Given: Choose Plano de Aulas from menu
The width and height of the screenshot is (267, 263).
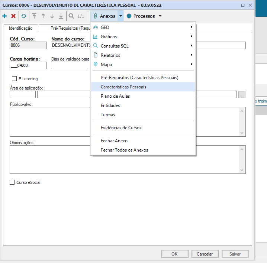Looking at the screenshot, I should (x=115, y=96).
